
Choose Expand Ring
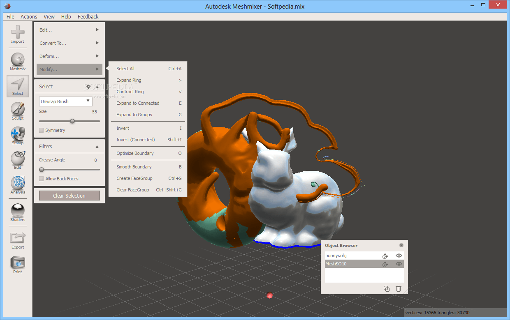148,80
